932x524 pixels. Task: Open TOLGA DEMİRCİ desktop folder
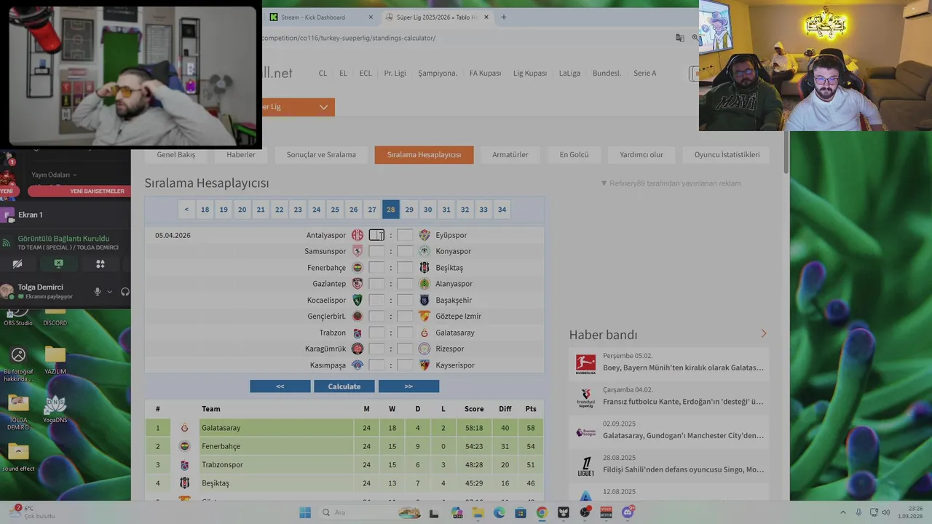coord(18,413)
